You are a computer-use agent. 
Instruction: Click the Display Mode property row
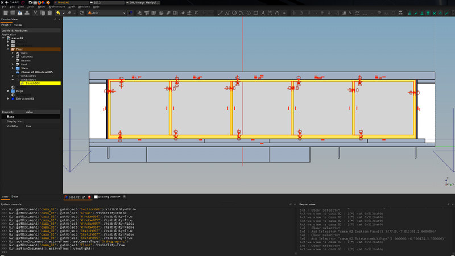[31, 121]
